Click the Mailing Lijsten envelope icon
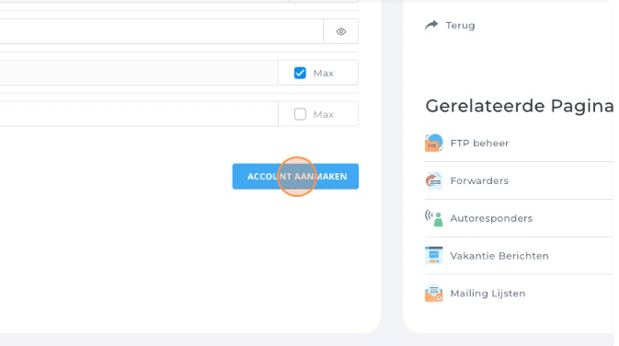 433,293
